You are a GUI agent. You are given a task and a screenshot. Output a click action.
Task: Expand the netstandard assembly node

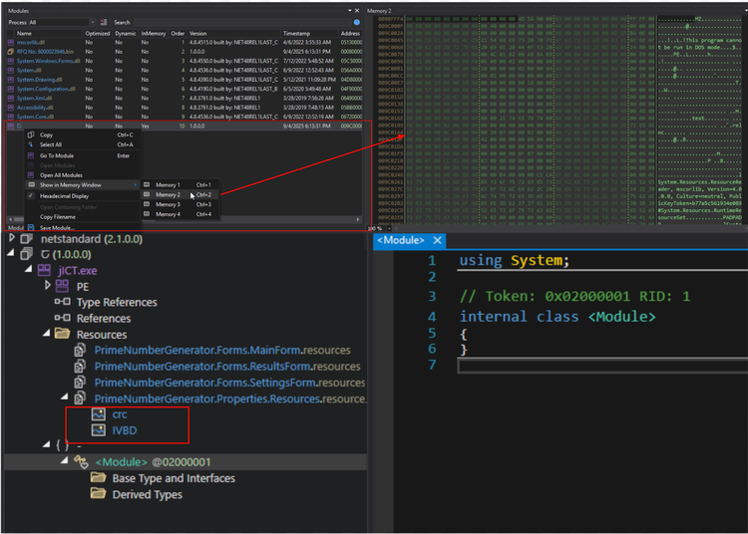[x=12, y=238]
